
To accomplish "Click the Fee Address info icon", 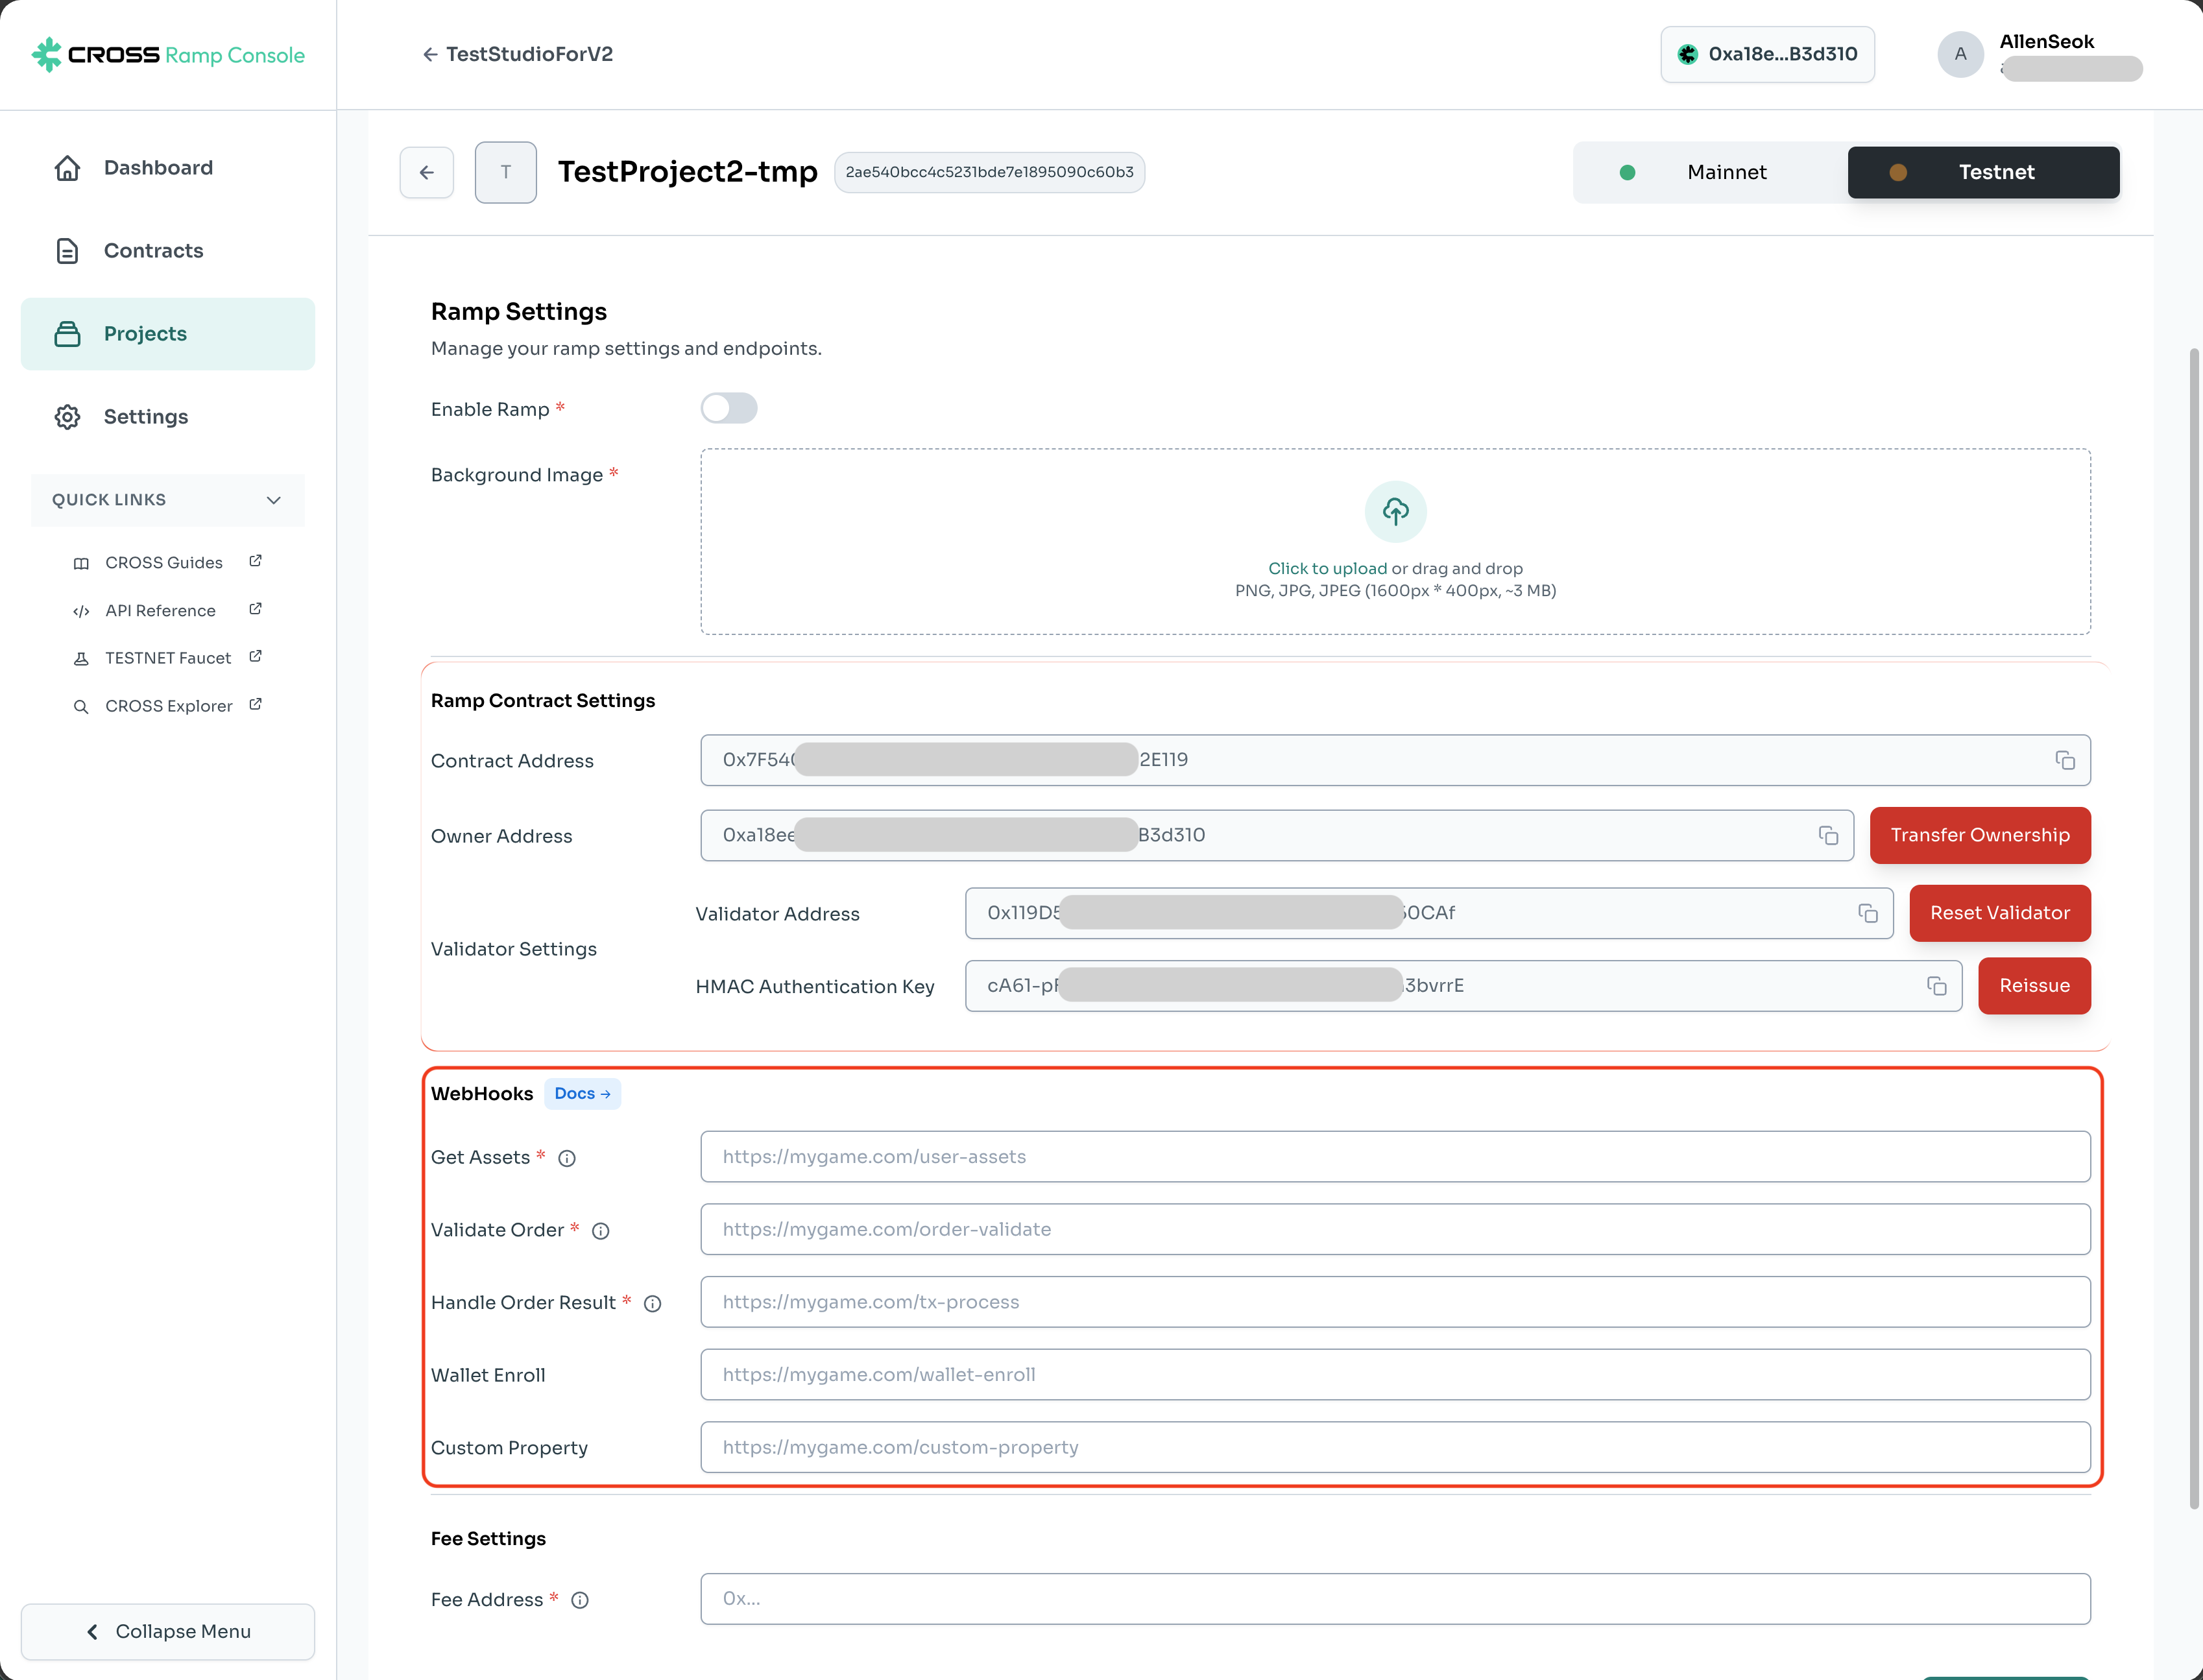I will click(x=580, y=1600).
